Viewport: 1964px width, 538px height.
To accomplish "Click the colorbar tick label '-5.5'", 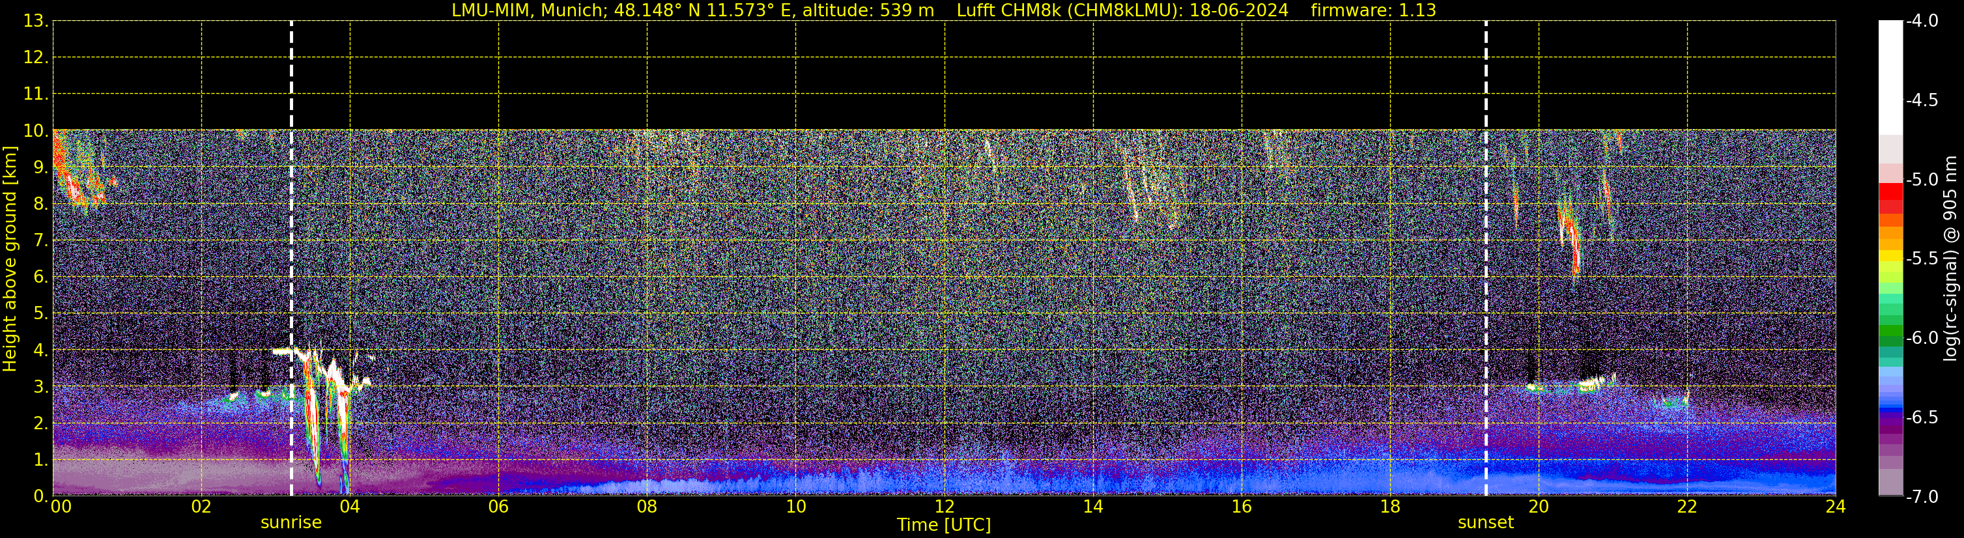I will pyautogui.click(x=1922, y=259).
